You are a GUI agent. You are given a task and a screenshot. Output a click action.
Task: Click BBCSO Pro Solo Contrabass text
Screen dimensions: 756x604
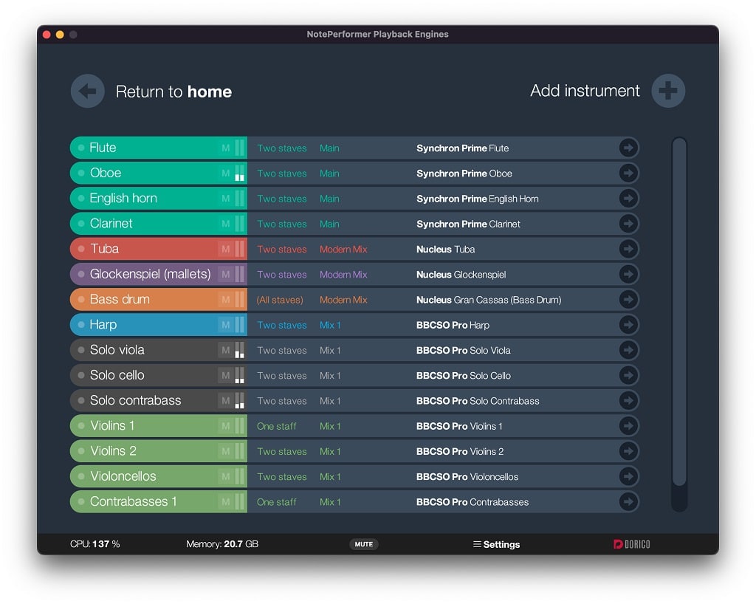tap(478, 401)
